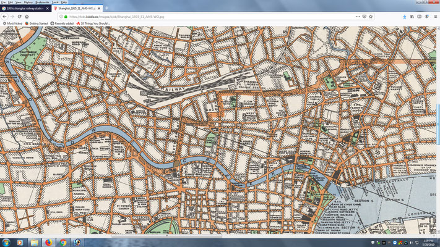Open the 10 Things You Should bookmark

click(x=93, y=23)
